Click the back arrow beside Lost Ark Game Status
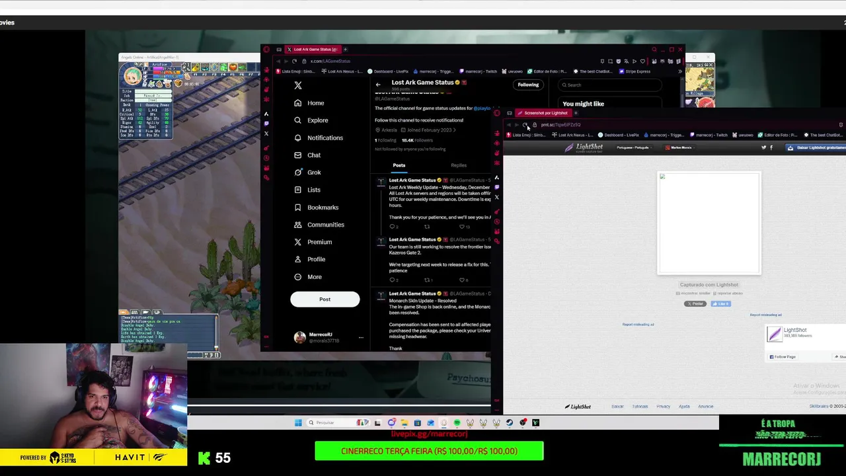Viewport: 846px width, 476px height. coord(378,85)
